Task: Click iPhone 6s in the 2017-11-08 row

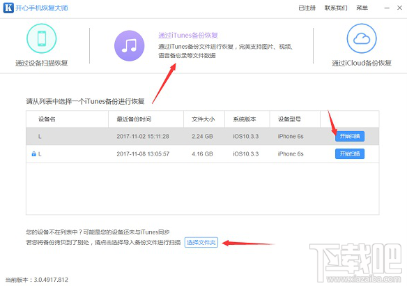Action: 291,154
